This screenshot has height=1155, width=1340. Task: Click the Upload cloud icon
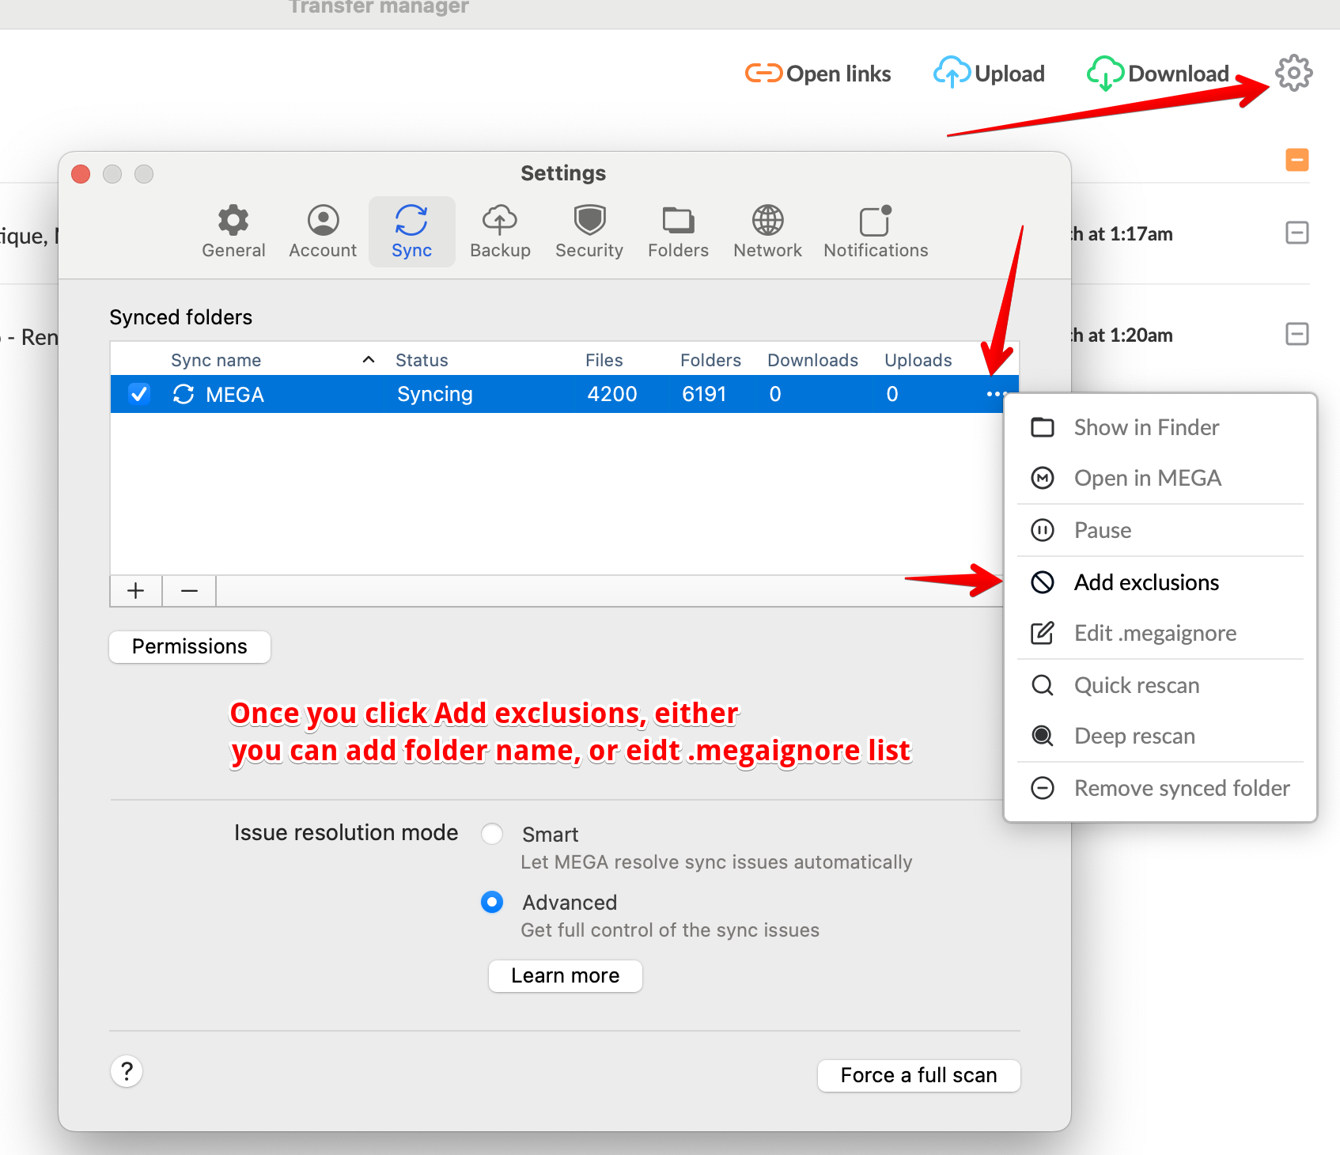[x=952, y=74]
